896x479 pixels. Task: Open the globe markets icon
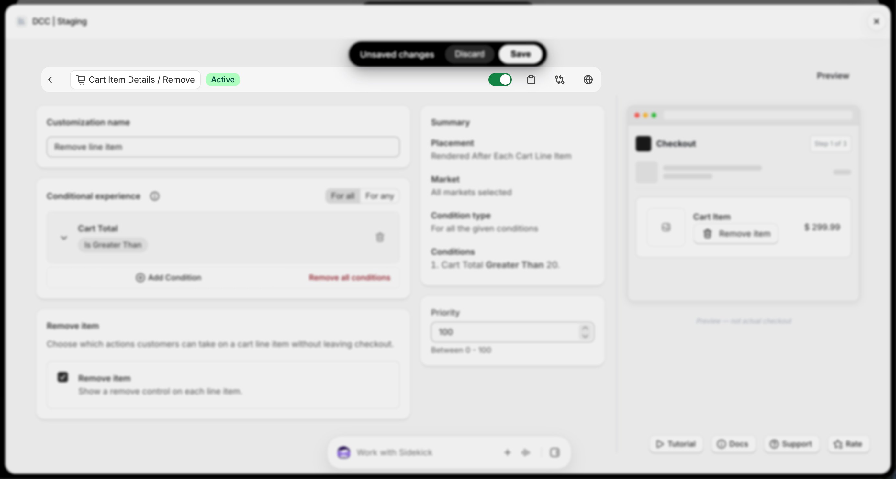tap(588, 80)
